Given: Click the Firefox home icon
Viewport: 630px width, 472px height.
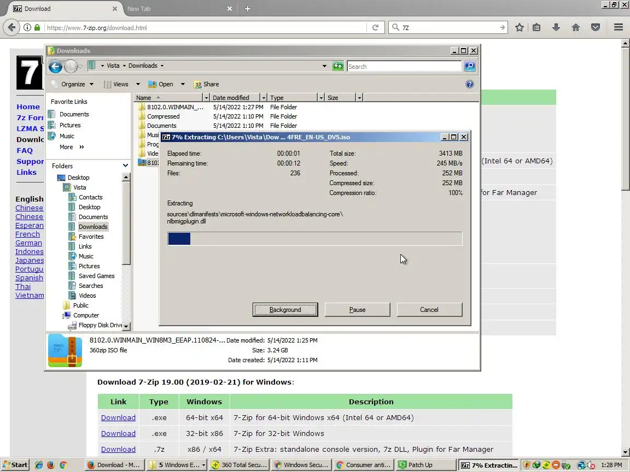Looking at the screenshot, I should click(x=576, y=27).
